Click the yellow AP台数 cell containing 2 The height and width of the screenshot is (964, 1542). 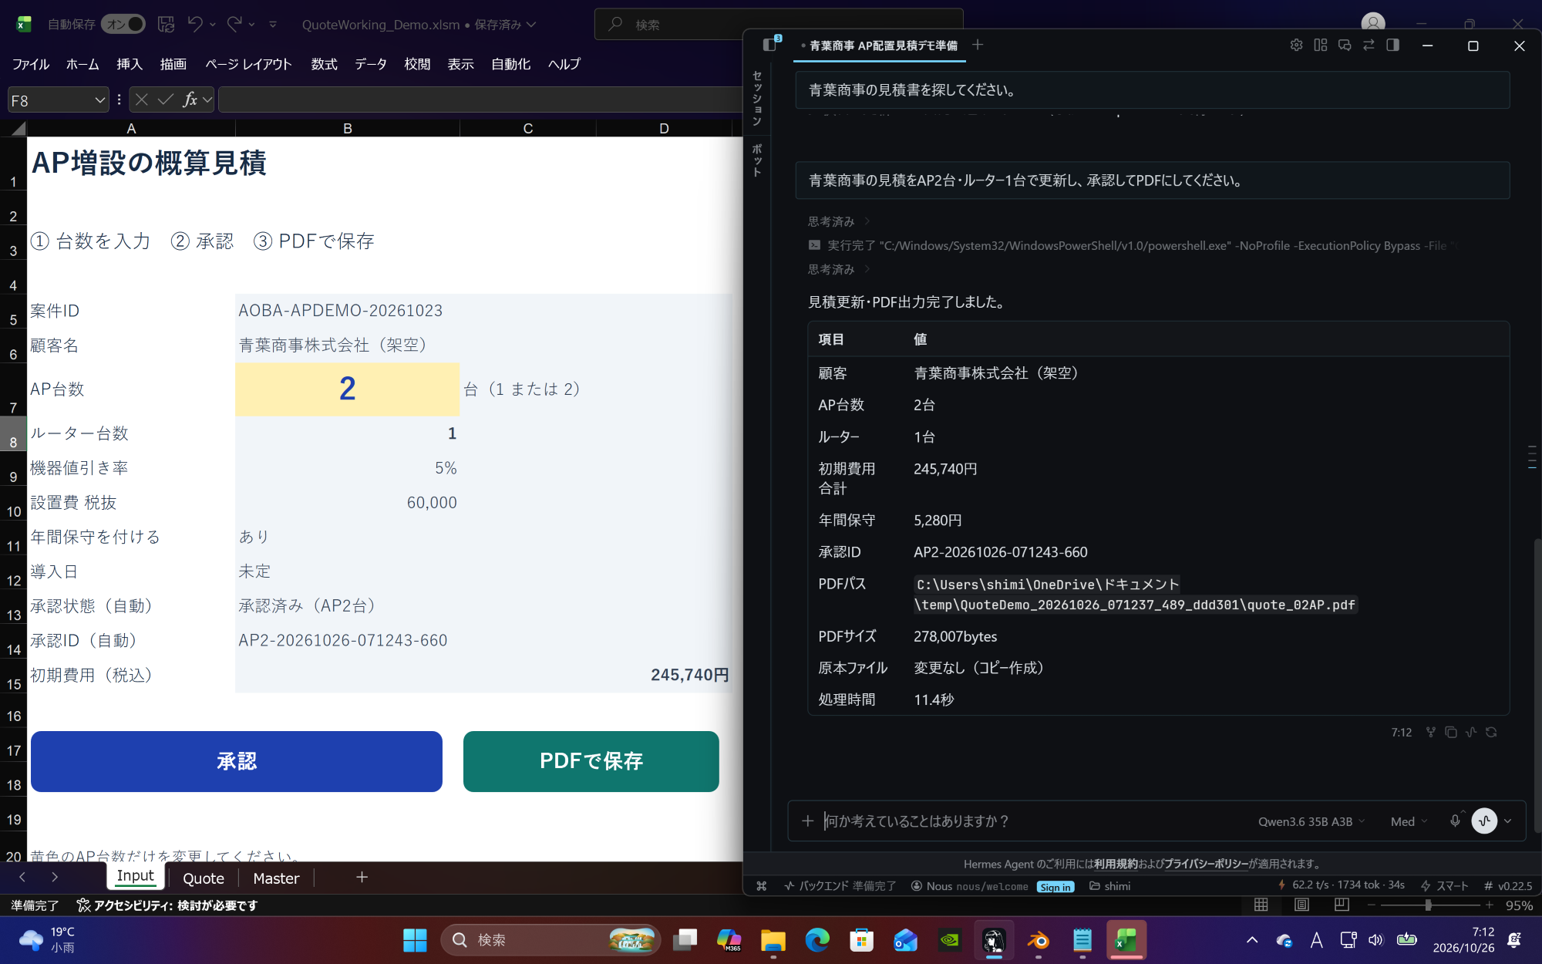click(347, 389)
